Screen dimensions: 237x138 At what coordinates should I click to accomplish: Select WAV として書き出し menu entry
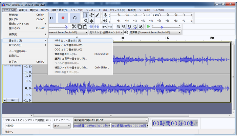point(68,45)
